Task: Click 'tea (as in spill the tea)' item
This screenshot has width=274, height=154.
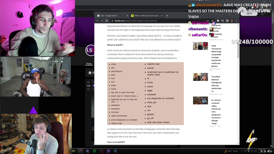Action: pyautogui.click(x=123, y=92)
